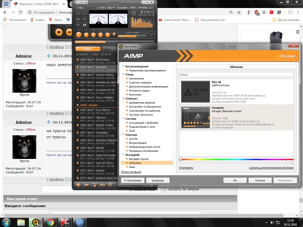Collapse the Плеер settings section
The height and width of the screenshot is (227, 303).
pyautogui.click(x=123, y=74)
